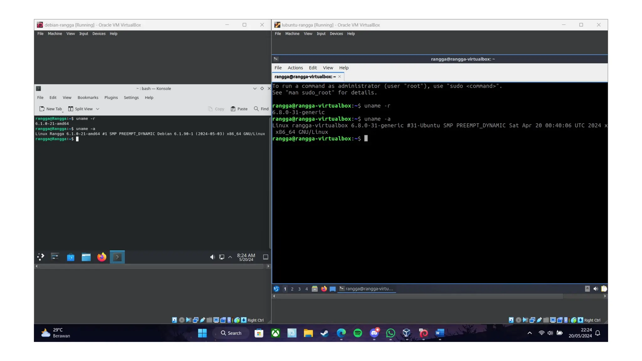Open the Actions menu in the Lubuntu terminal
The width and height of the screenshot is (642, 361).
tap(295, 68)
